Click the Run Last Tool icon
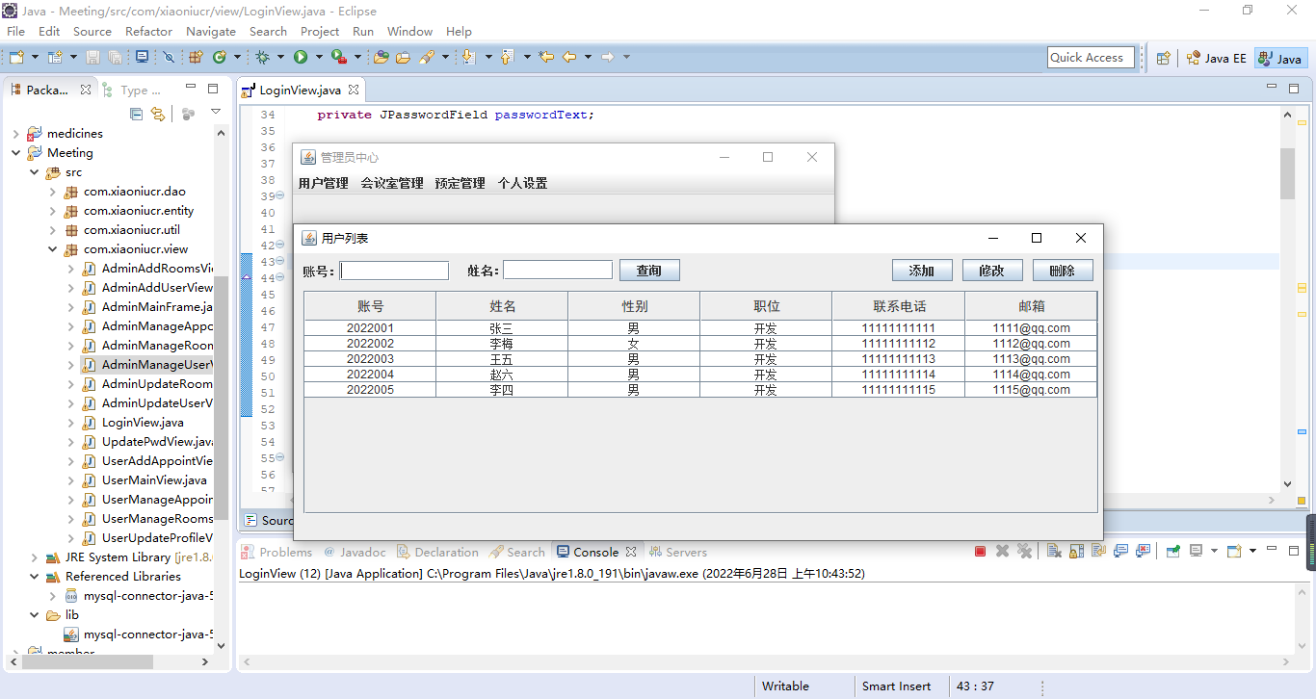 click(339, 57)
